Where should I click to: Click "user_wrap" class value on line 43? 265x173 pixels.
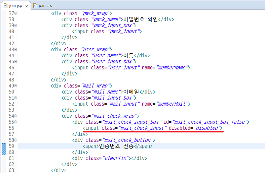(96, 50)
